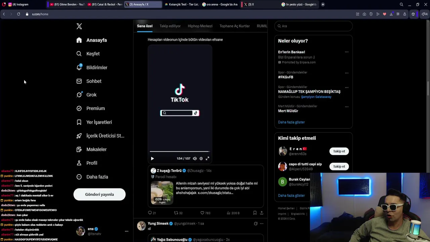
Task: Seek on the video progress bar
Action: 180,152
